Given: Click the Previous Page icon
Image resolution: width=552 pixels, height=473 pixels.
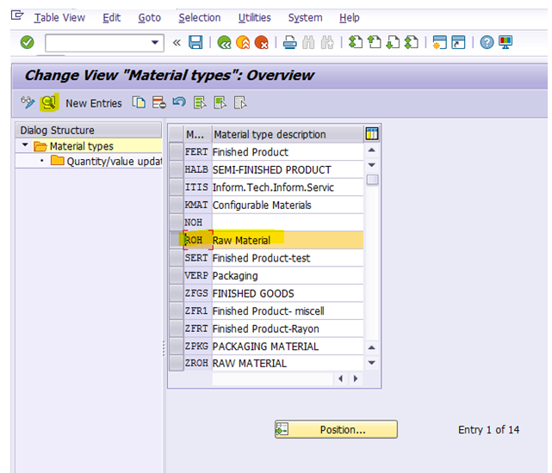Looking at the screenshot, I should tap(375, 42).
